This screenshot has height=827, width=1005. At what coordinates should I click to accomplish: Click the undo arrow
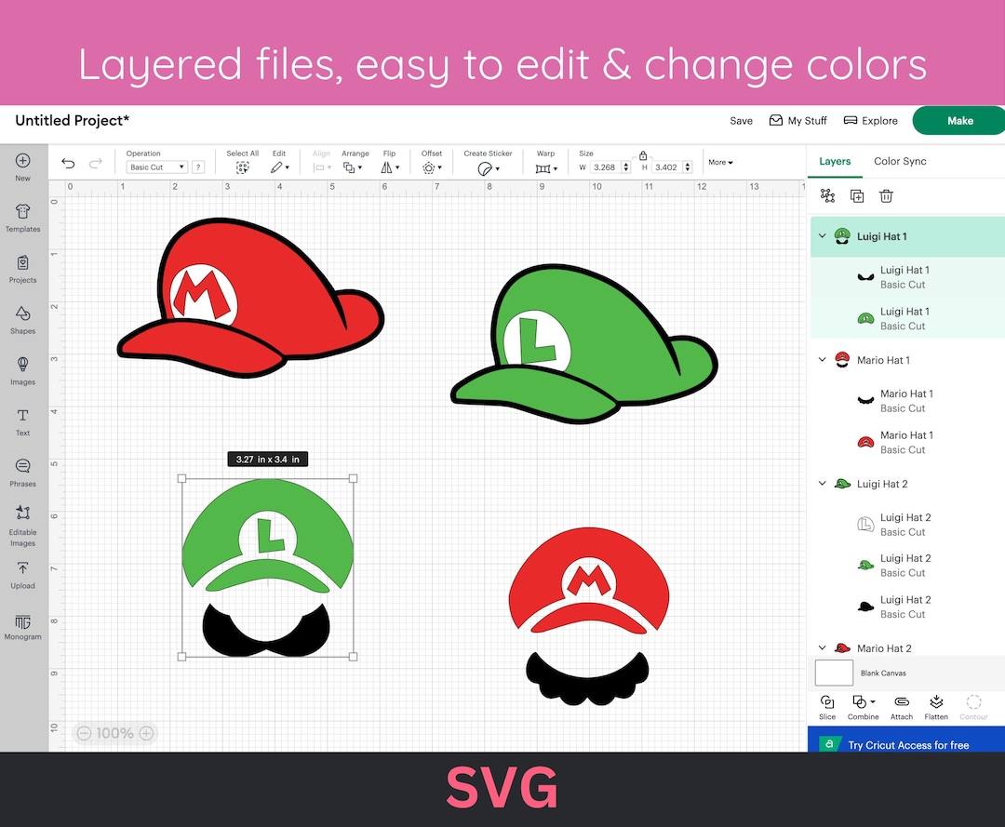point(67,162)
